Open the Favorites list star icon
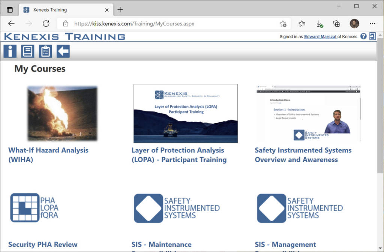384x252 pixels. click(x=302, y=23)
